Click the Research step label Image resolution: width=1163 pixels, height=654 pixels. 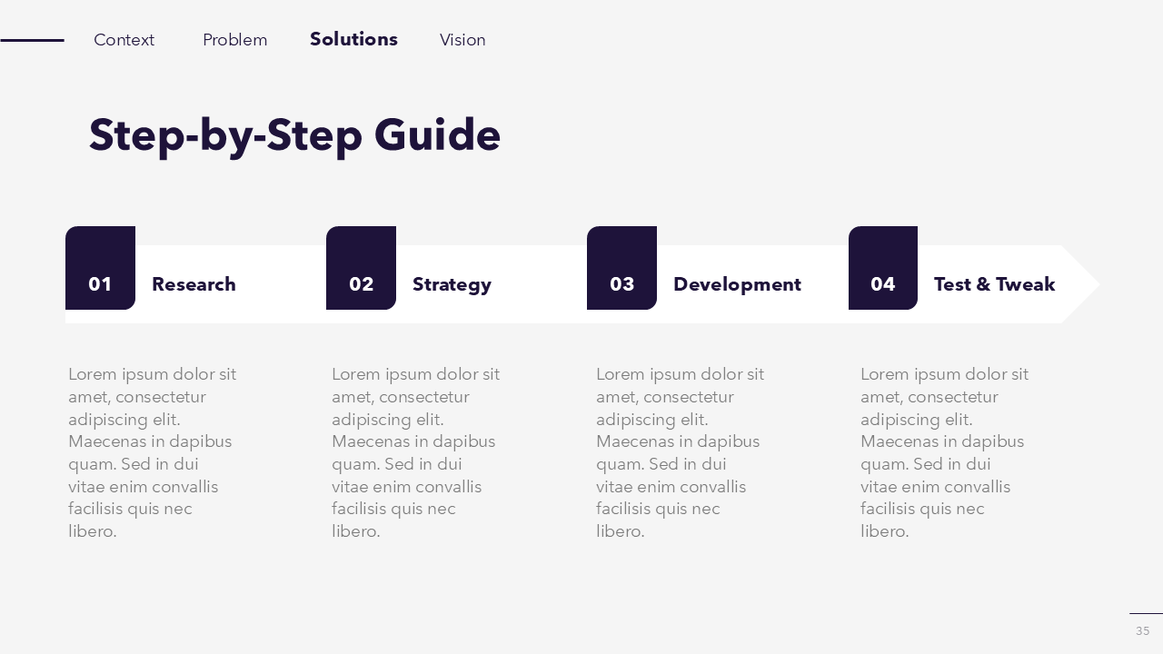(194, 284)
